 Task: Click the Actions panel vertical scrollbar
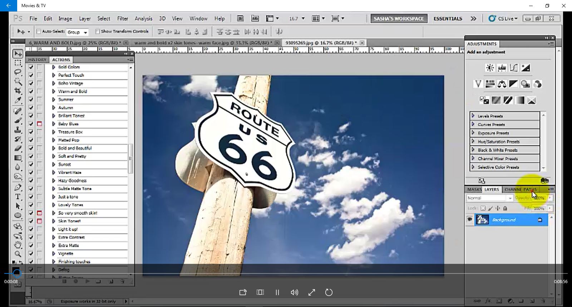[x=130, y=159]
